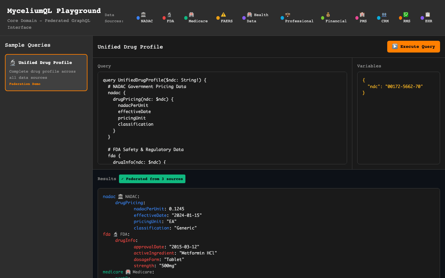445x278 pixels.
Task: Click the FAERS data source label
Action: pos(227,21)
